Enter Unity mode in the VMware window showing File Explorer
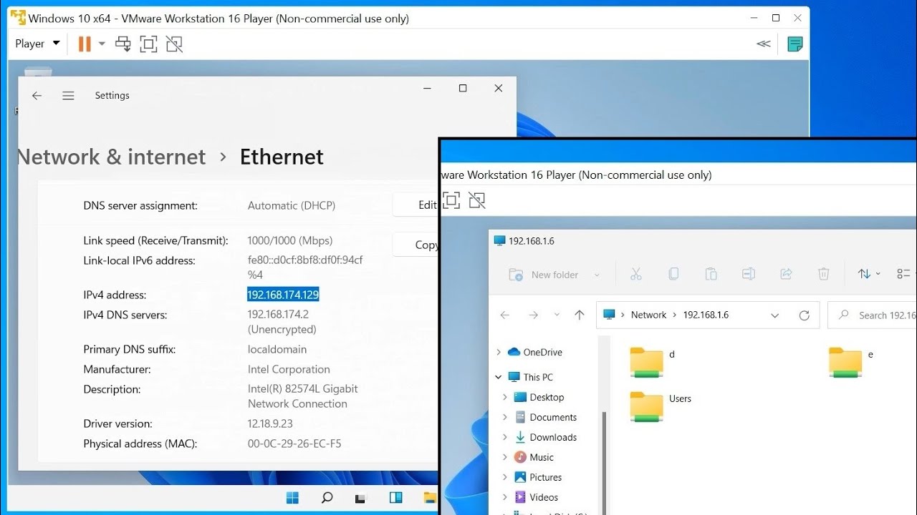Image resolution: width=917 pixels, height=515 pixels. click(477, 200)
